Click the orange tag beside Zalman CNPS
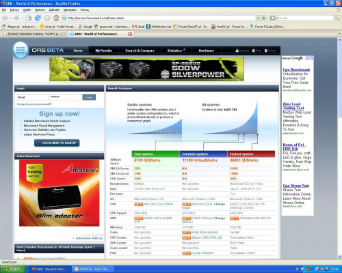 click(x=187, y=238)
